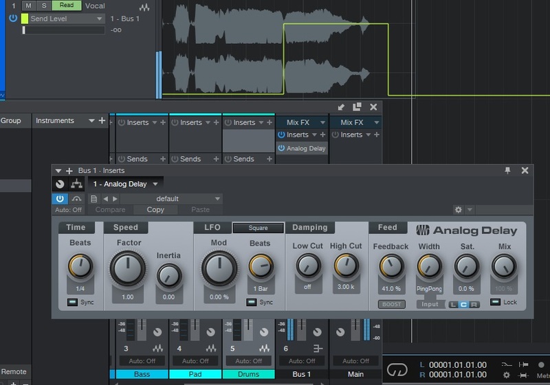Toggle the Time Sync switch
Screen dimensions: 550x385
tap(72, 302)
